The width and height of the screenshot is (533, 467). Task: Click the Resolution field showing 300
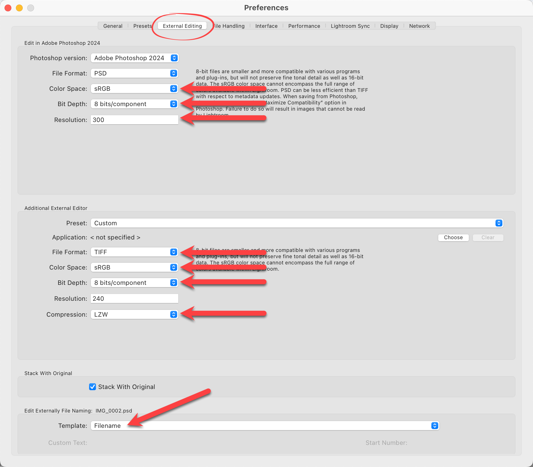135,120
